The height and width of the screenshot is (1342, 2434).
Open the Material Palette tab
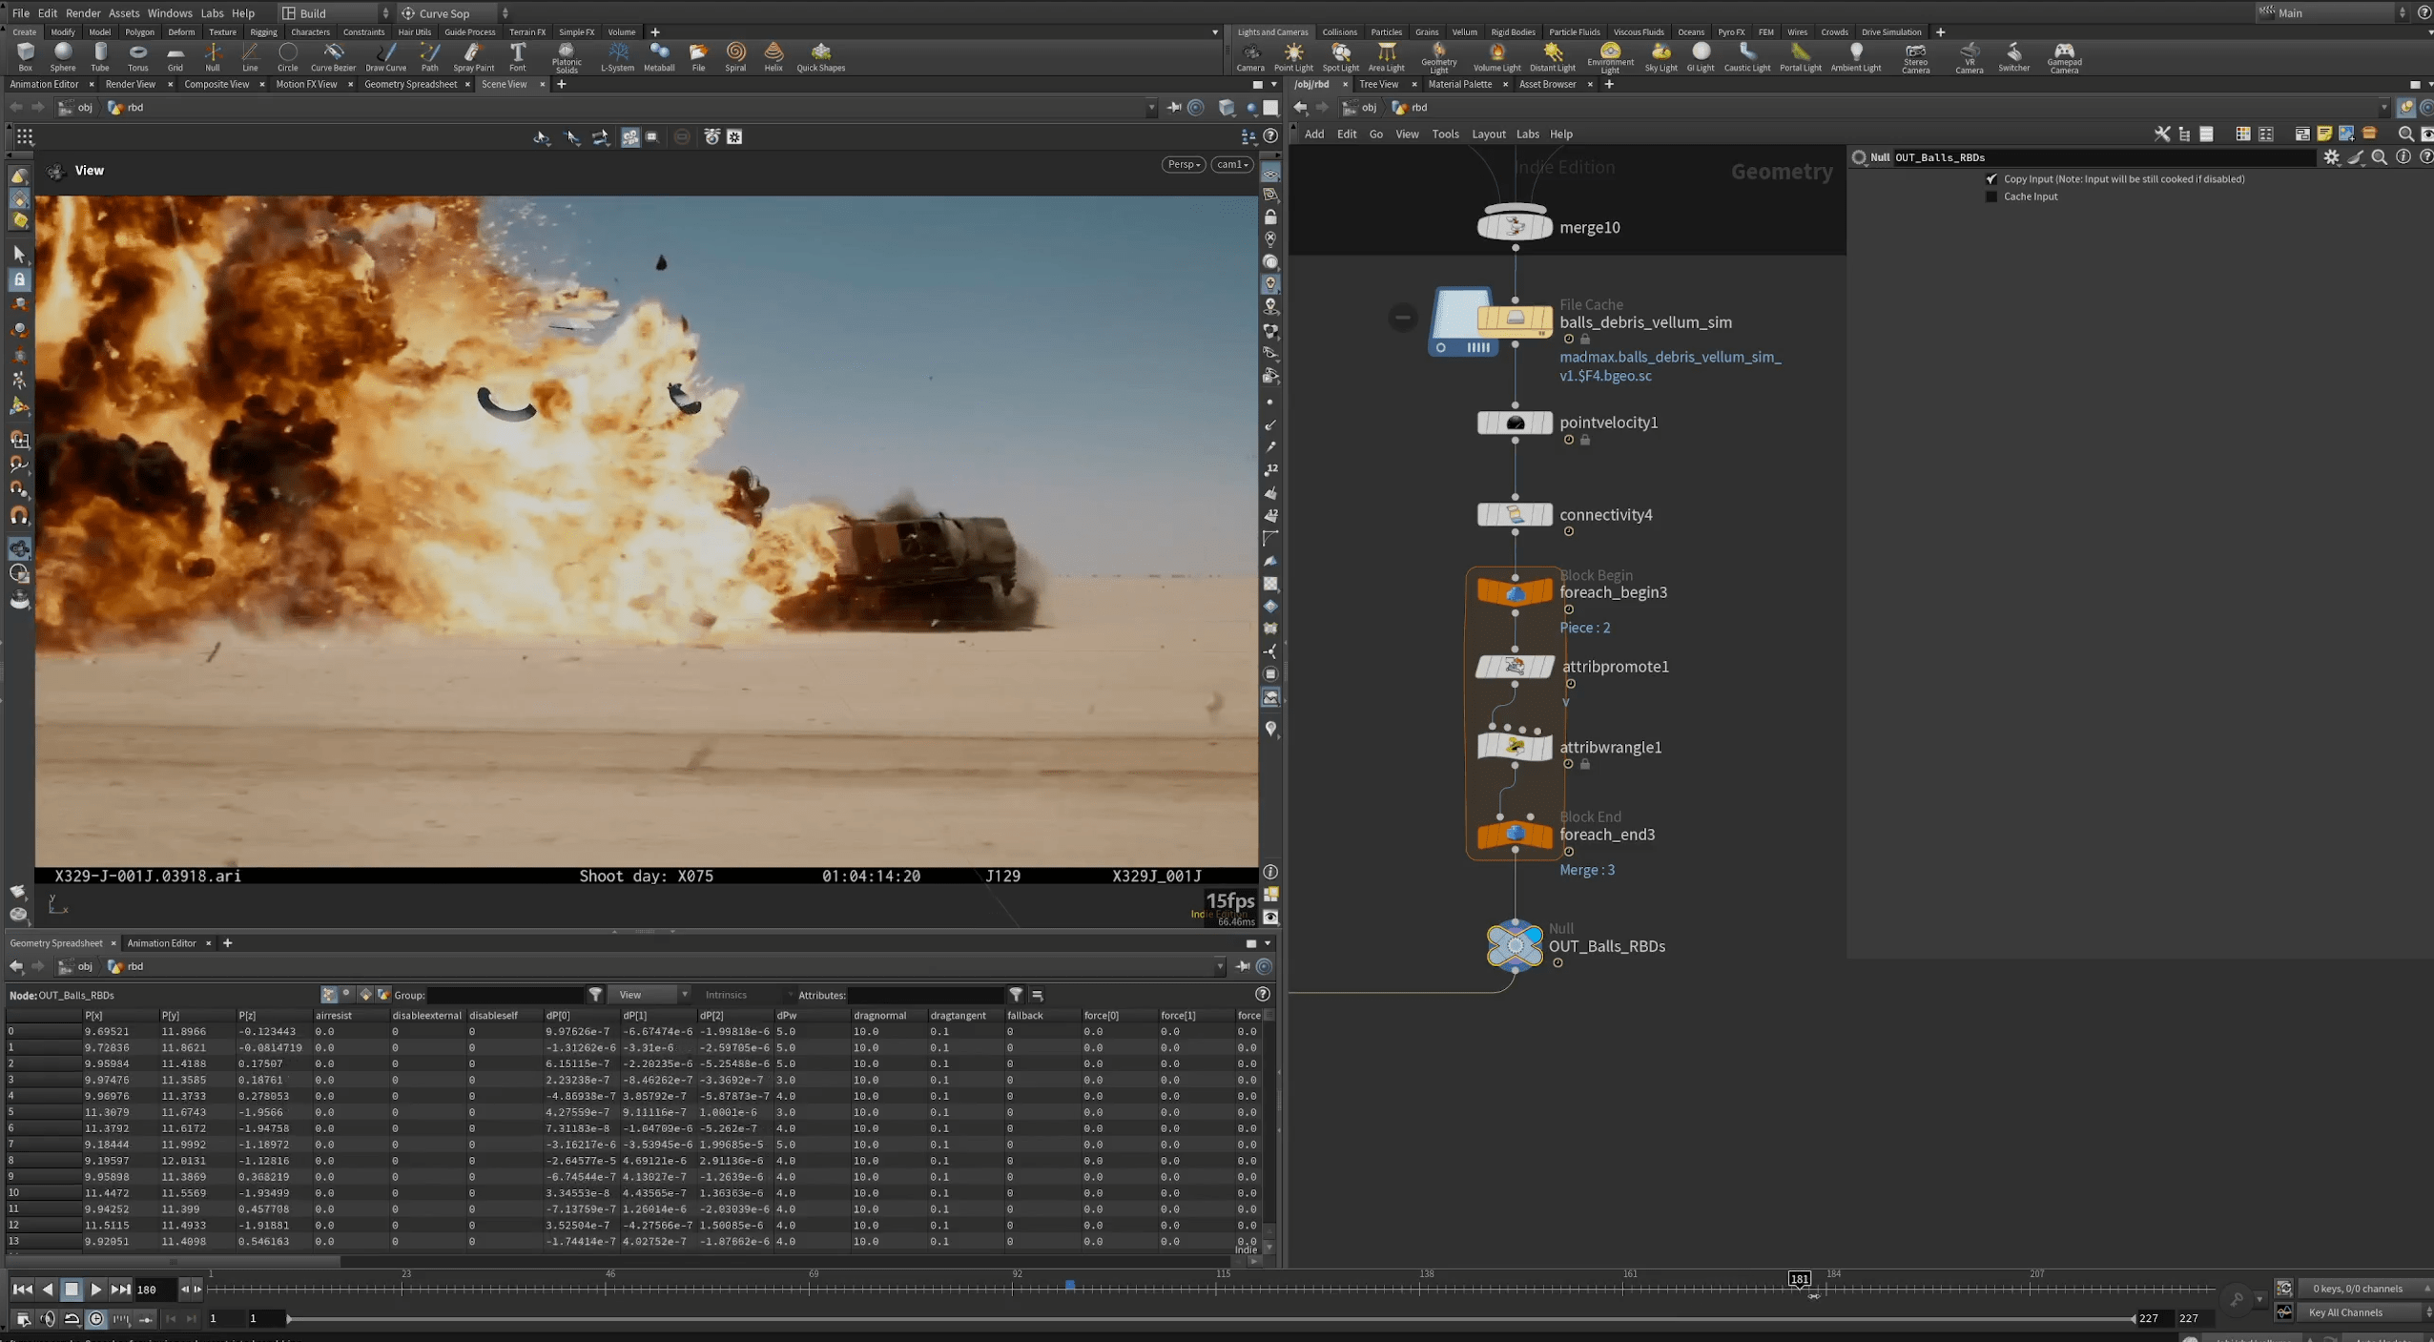1459,84
